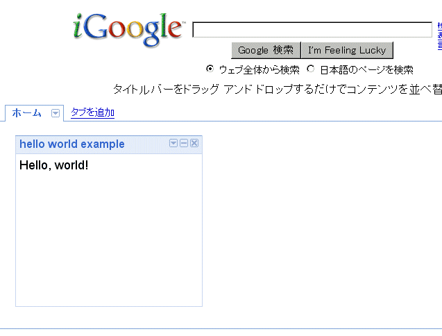The height and width of the screenshot is (336, 442).
Task: Select the ウェブ全体から検索 radio button
Action: 210,69
